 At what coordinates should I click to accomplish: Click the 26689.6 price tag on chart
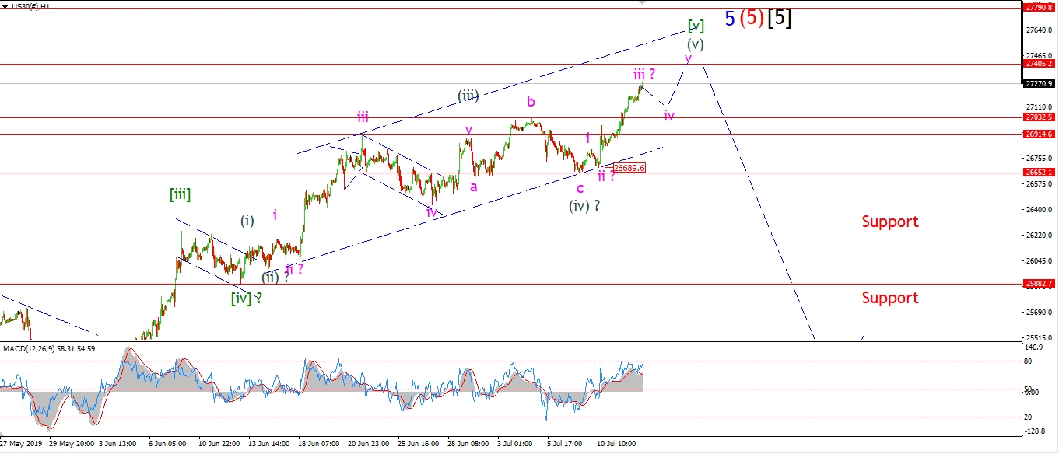[629, 168]
